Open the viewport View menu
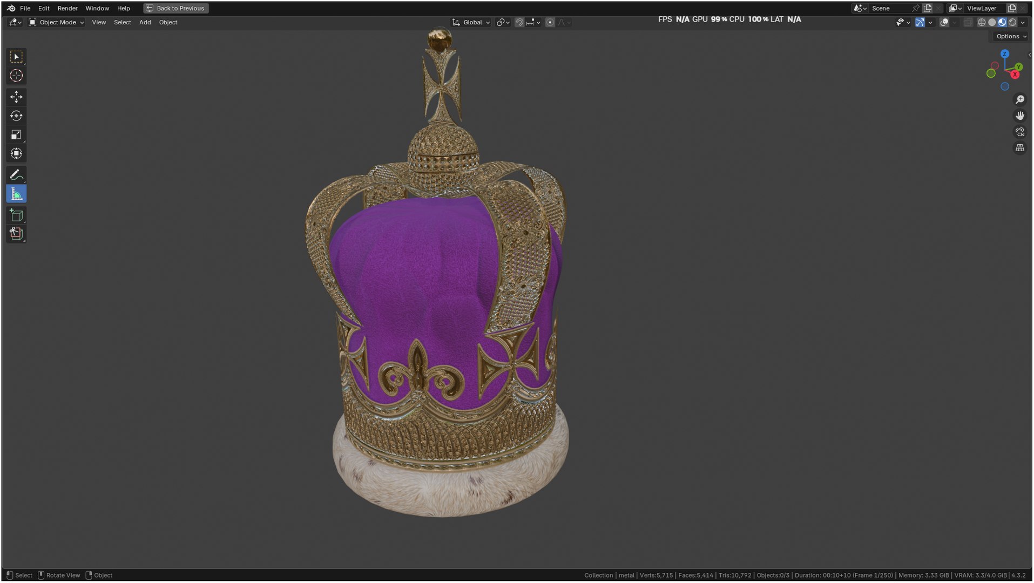 [99, 22]
